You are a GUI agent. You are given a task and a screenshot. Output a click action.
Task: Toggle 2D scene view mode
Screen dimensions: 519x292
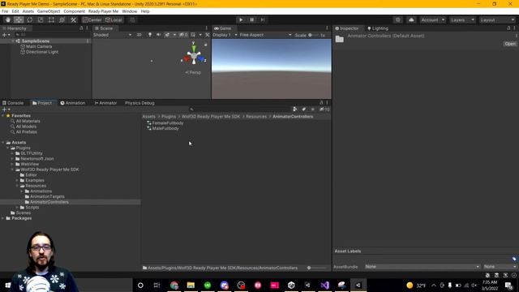coord(139,35)
